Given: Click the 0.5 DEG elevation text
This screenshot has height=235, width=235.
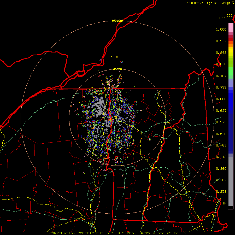Looking at the screenshot, I should [126, 233].
